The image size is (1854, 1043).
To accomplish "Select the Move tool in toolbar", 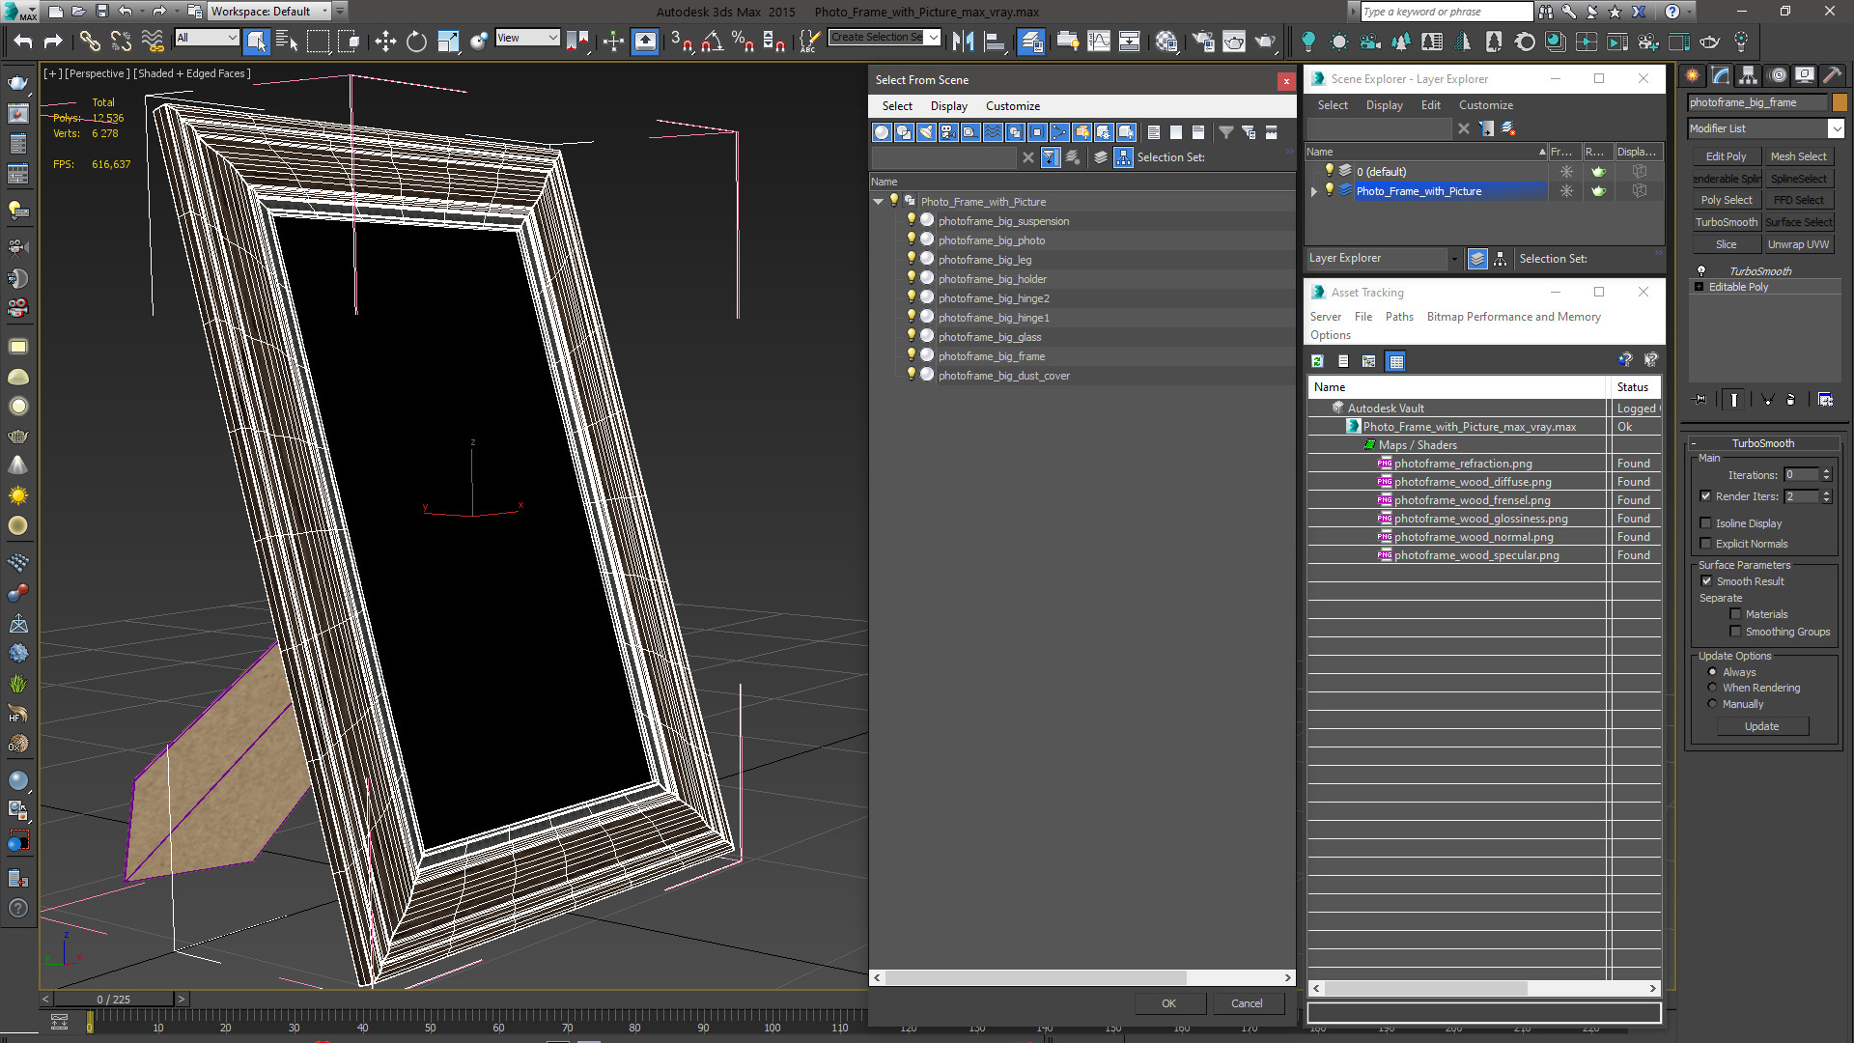I will (x=384, y=42).
